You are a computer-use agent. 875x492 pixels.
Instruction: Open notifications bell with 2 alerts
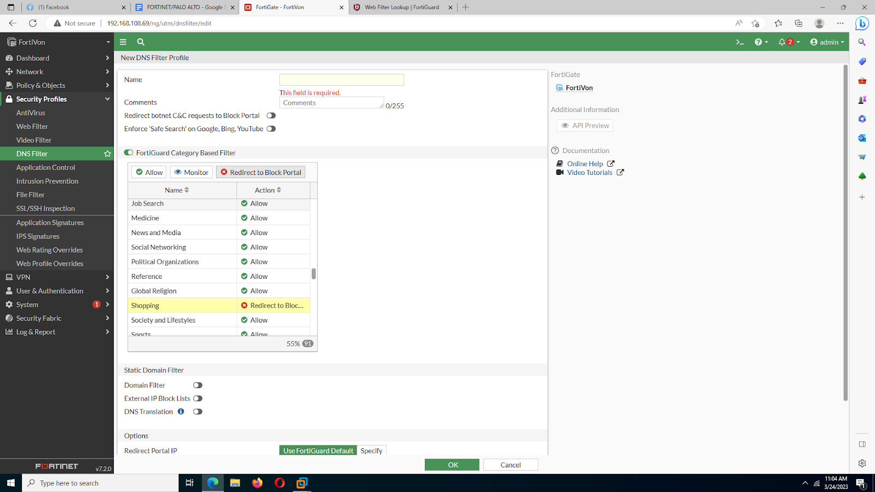coord(789,42)
